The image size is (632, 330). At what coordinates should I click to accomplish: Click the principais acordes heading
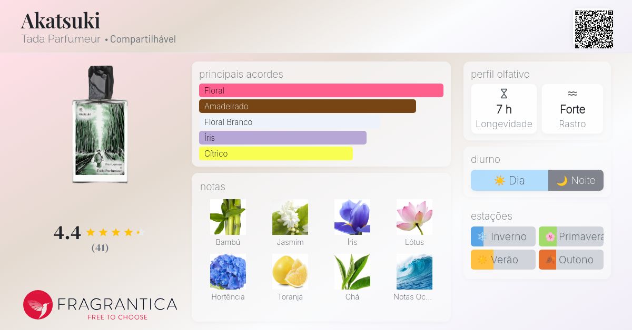[241, 74]
